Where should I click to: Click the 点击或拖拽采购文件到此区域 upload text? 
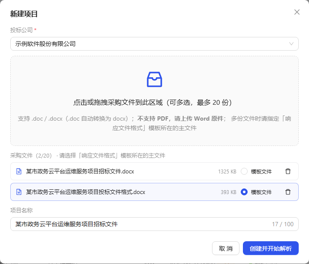152,103
